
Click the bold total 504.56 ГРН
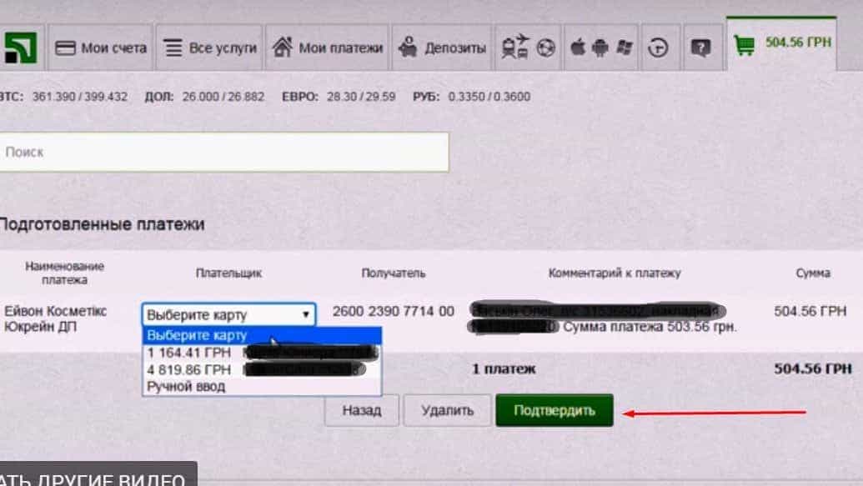(813, 368)
